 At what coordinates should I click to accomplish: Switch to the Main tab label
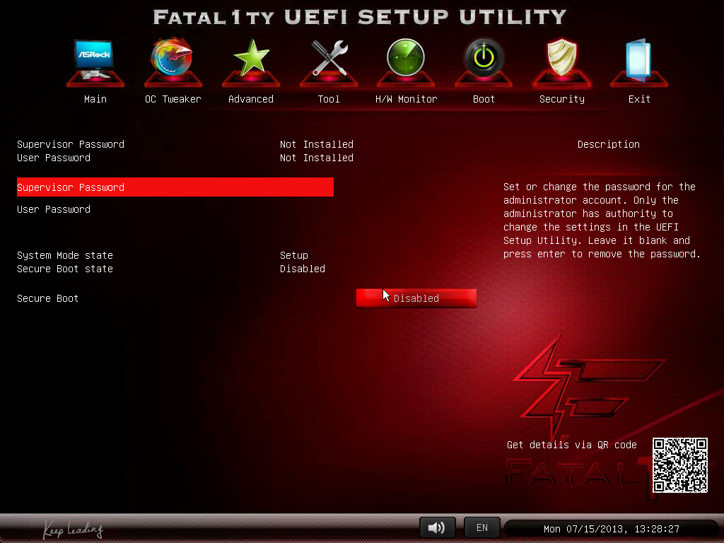(x=95, y=99)
